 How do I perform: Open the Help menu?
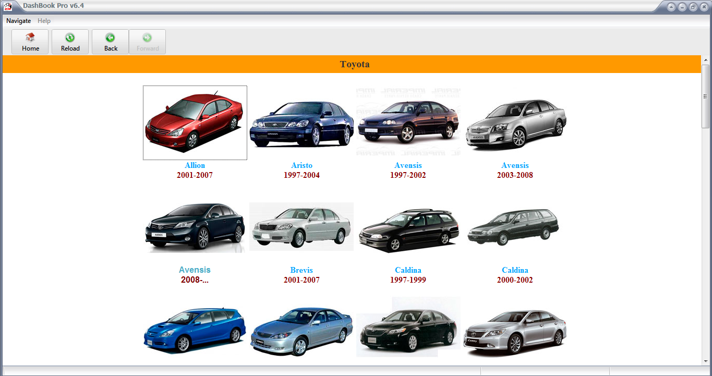coord(44,21)
